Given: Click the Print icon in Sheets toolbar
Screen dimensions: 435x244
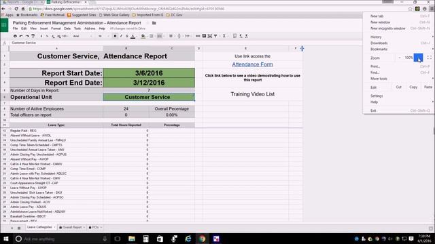Looking at the screenshot, I should click(15, 36).
